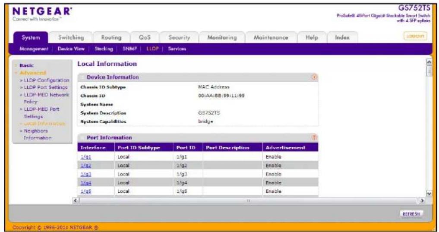Open interface link 1/g1
This screenshot has height=232, width=439.
(x=85, y=157)
